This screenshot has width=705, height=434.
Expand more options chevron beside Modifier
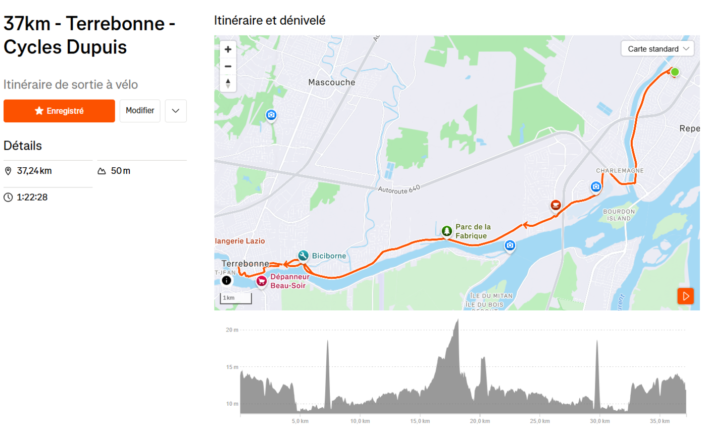(x=176, y=111)
